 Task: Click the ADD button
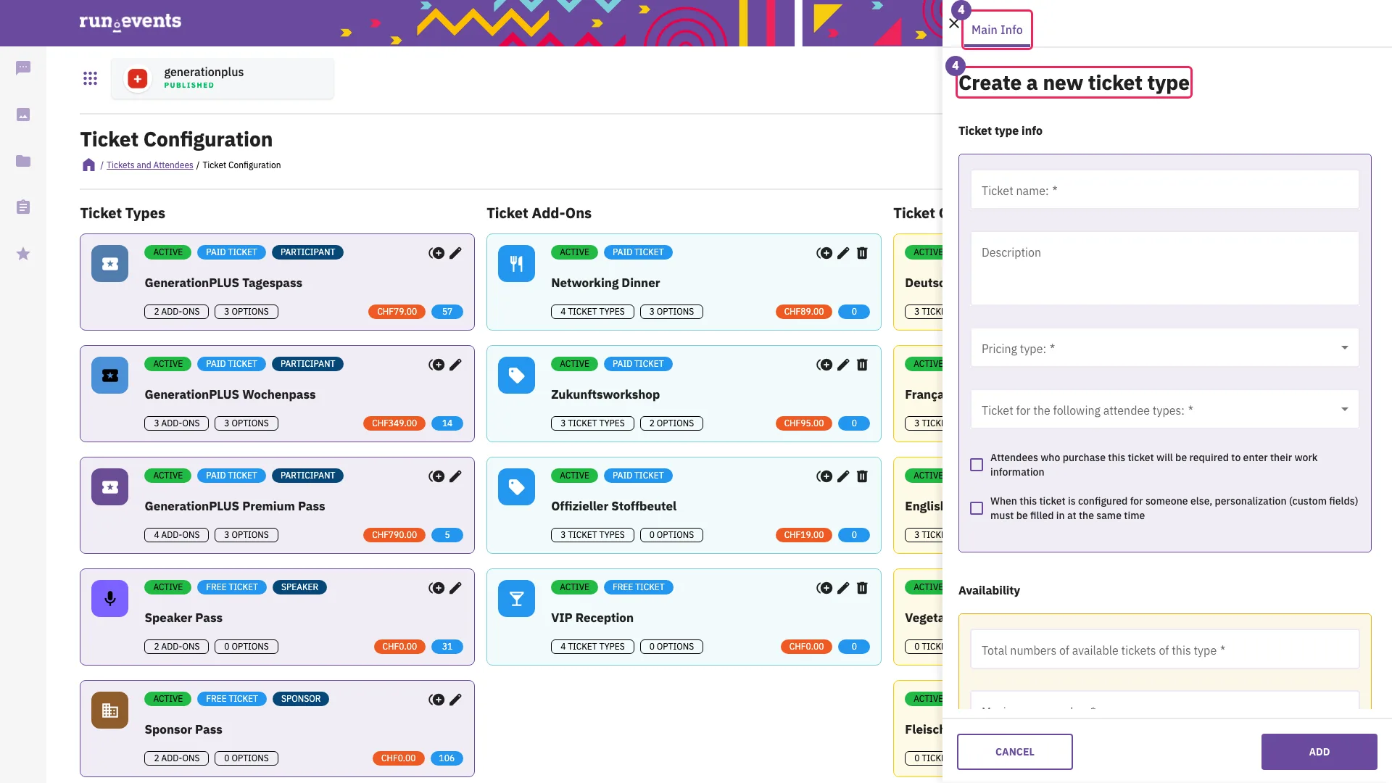1319,752
